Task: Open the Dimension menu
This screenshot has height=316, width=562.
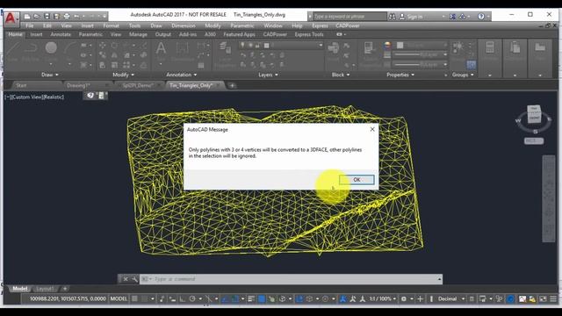Action: click(184, 25)
